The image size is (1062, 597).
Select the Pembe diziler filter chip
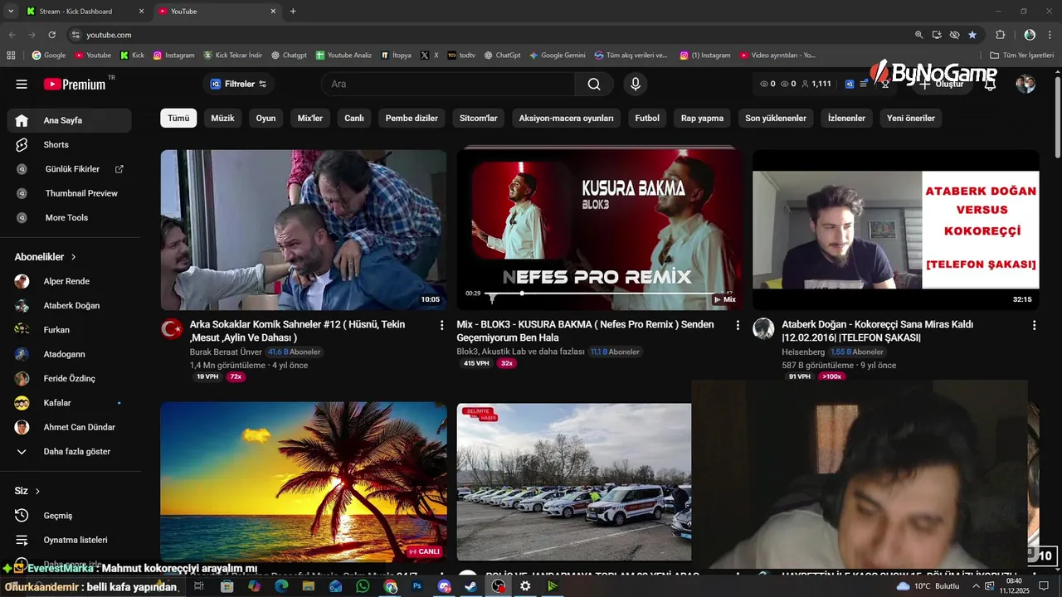[x=412, y=118]
